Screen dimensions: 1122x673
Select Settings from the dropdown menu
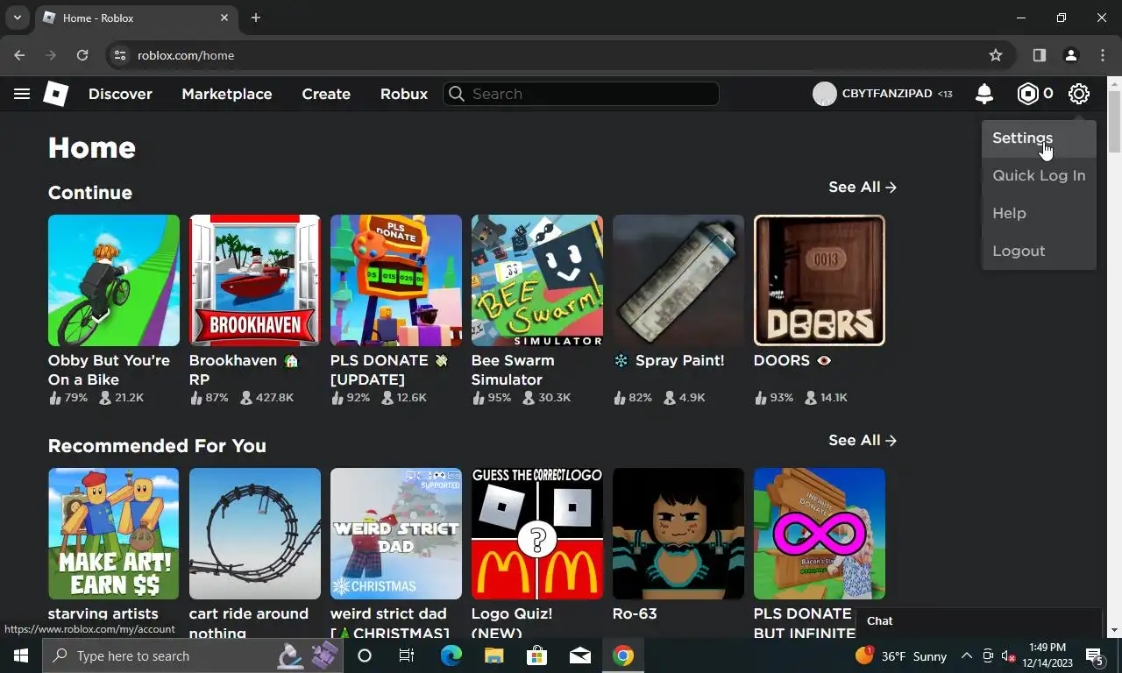[x=1039, y=138]
